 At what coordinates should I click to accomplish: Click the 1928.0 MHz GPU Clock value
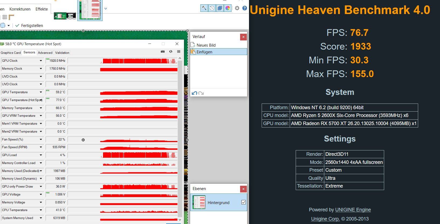(56, 61)
